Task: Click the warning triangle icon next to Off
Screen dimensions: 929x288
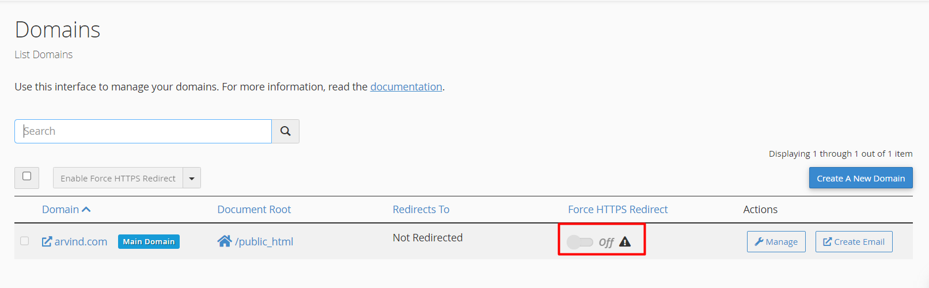Action: pyautogui.click(x=625, y=242)
